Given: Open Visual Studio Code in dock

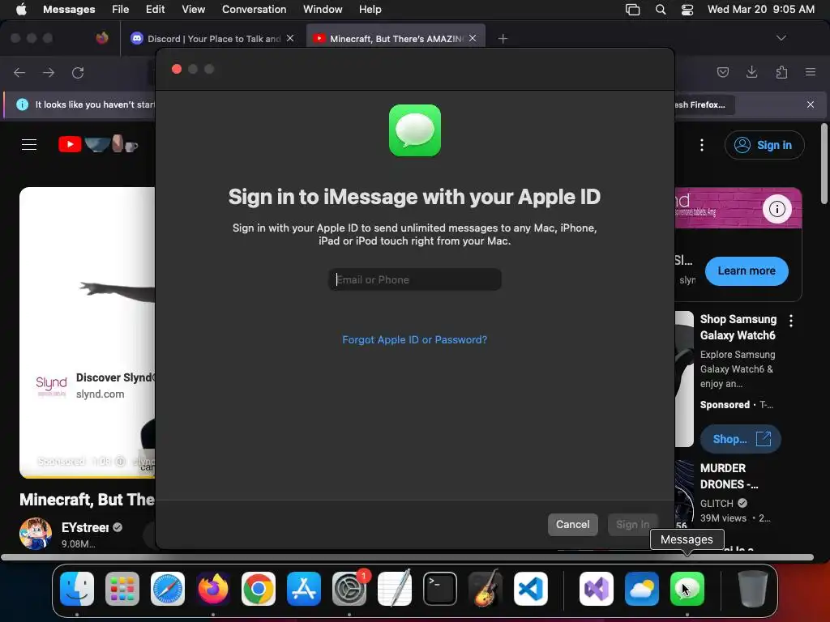Looking at the screenshot, I should coord(531,589).
